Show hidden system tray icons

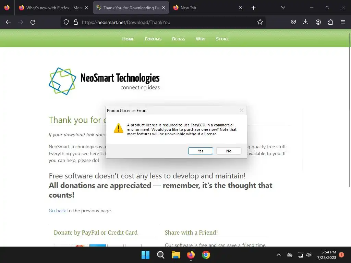[278, 255]
